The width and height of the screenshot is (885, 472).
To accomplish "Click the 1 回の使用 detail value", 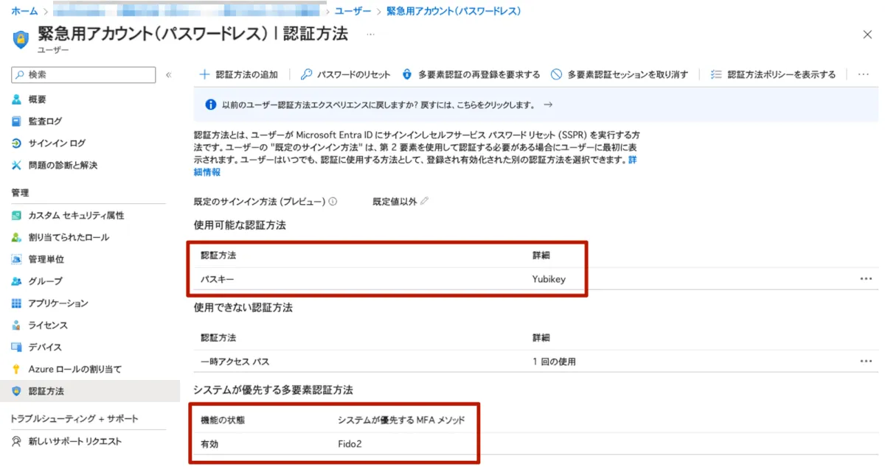I will pyautogui.click(x=554, y=362).
